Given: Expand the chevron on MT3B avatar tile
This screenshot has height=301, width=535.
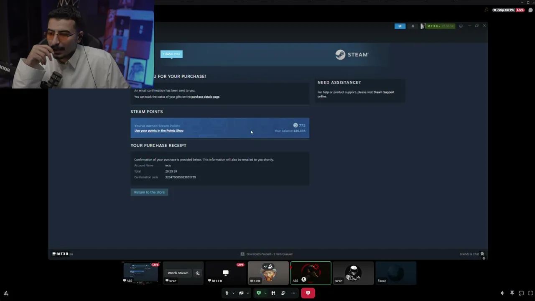Looking at the screenshot, I should [x=265, y=266].
